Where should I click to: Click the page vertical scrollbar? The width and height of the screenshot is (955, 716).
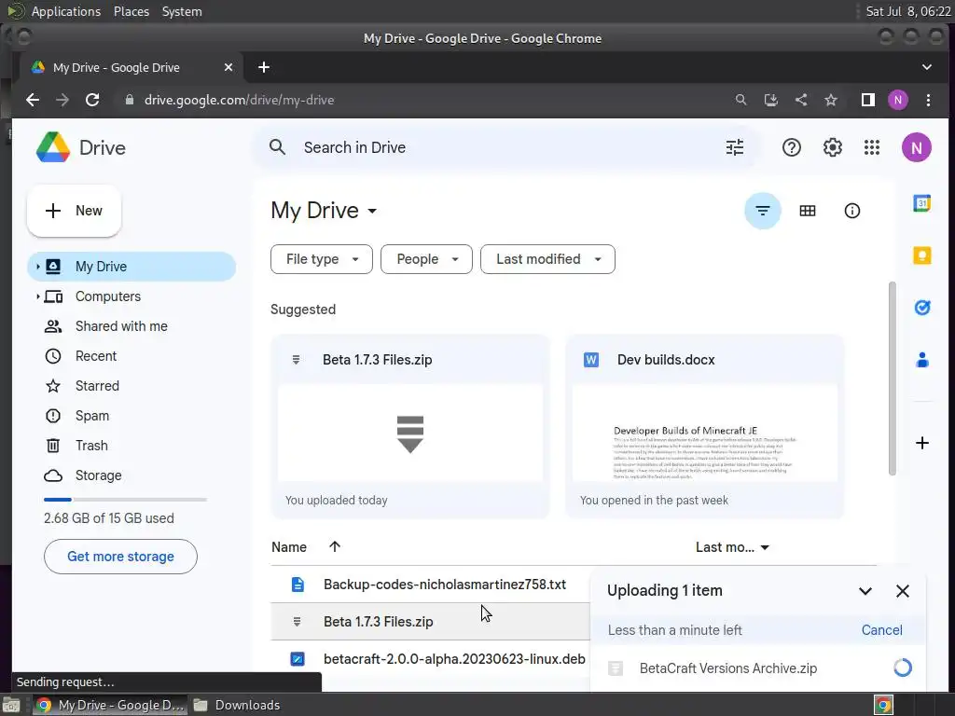pyautogui.click(x=893, y=378)
